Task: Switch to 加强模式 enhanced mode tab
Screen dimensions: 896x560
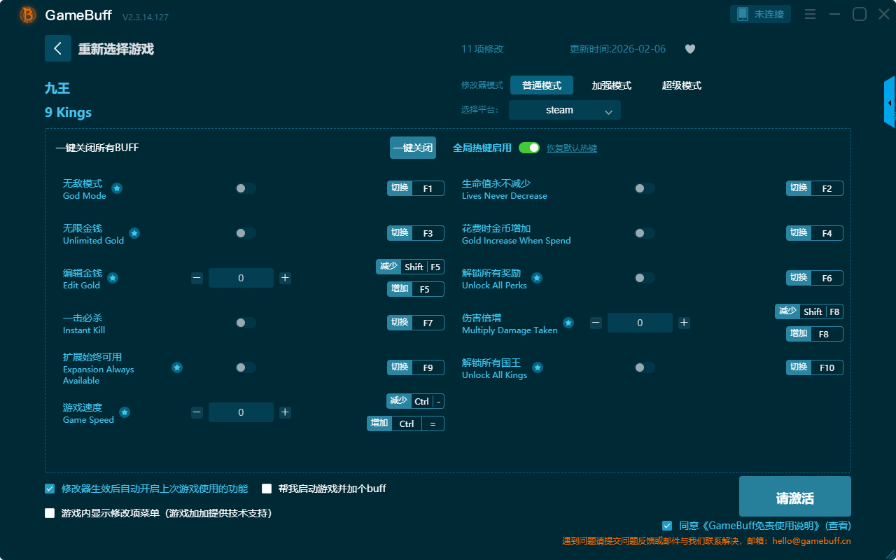Action: pos(611,85)
